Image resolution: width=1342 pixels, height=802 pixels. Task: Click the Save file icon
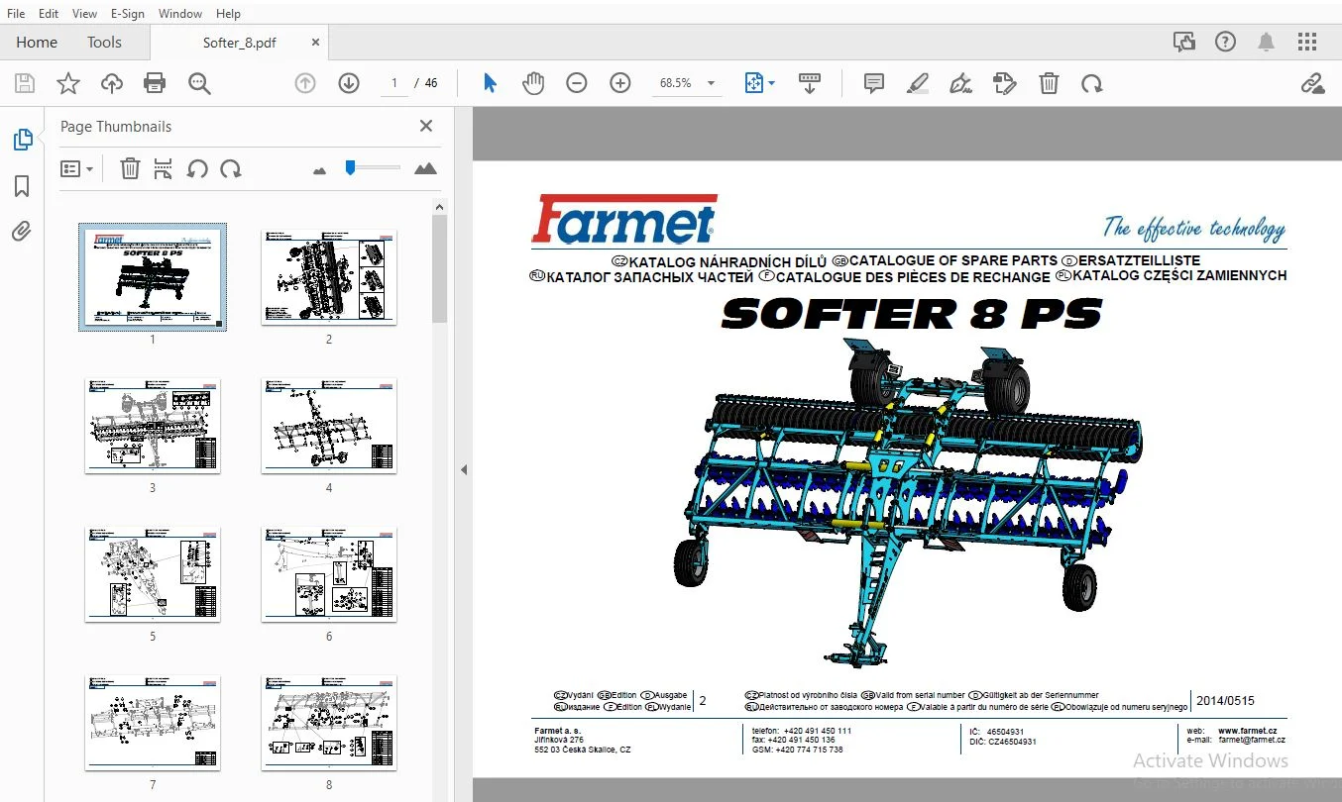(x=24, y=84)
